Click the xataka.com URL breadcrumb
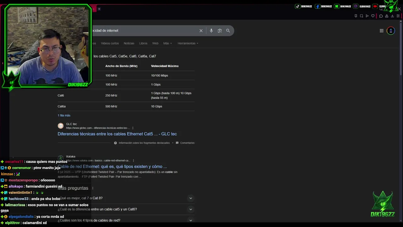Viewport: 403px width, 227px height. tap(98, 160)
